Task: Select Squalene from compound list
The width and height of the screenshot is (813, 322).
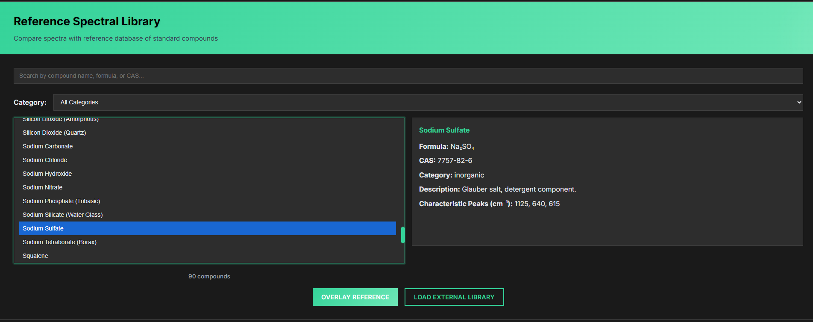Action: [35, 256]
